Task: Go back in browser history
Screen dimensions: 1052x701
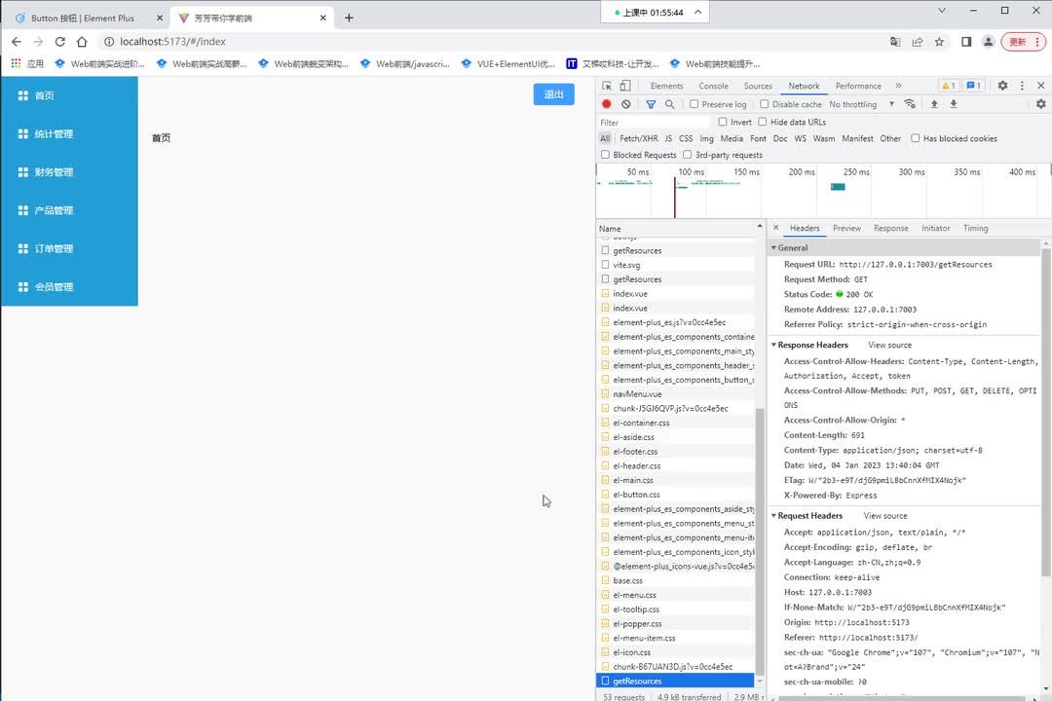Action: pos(17,42)
